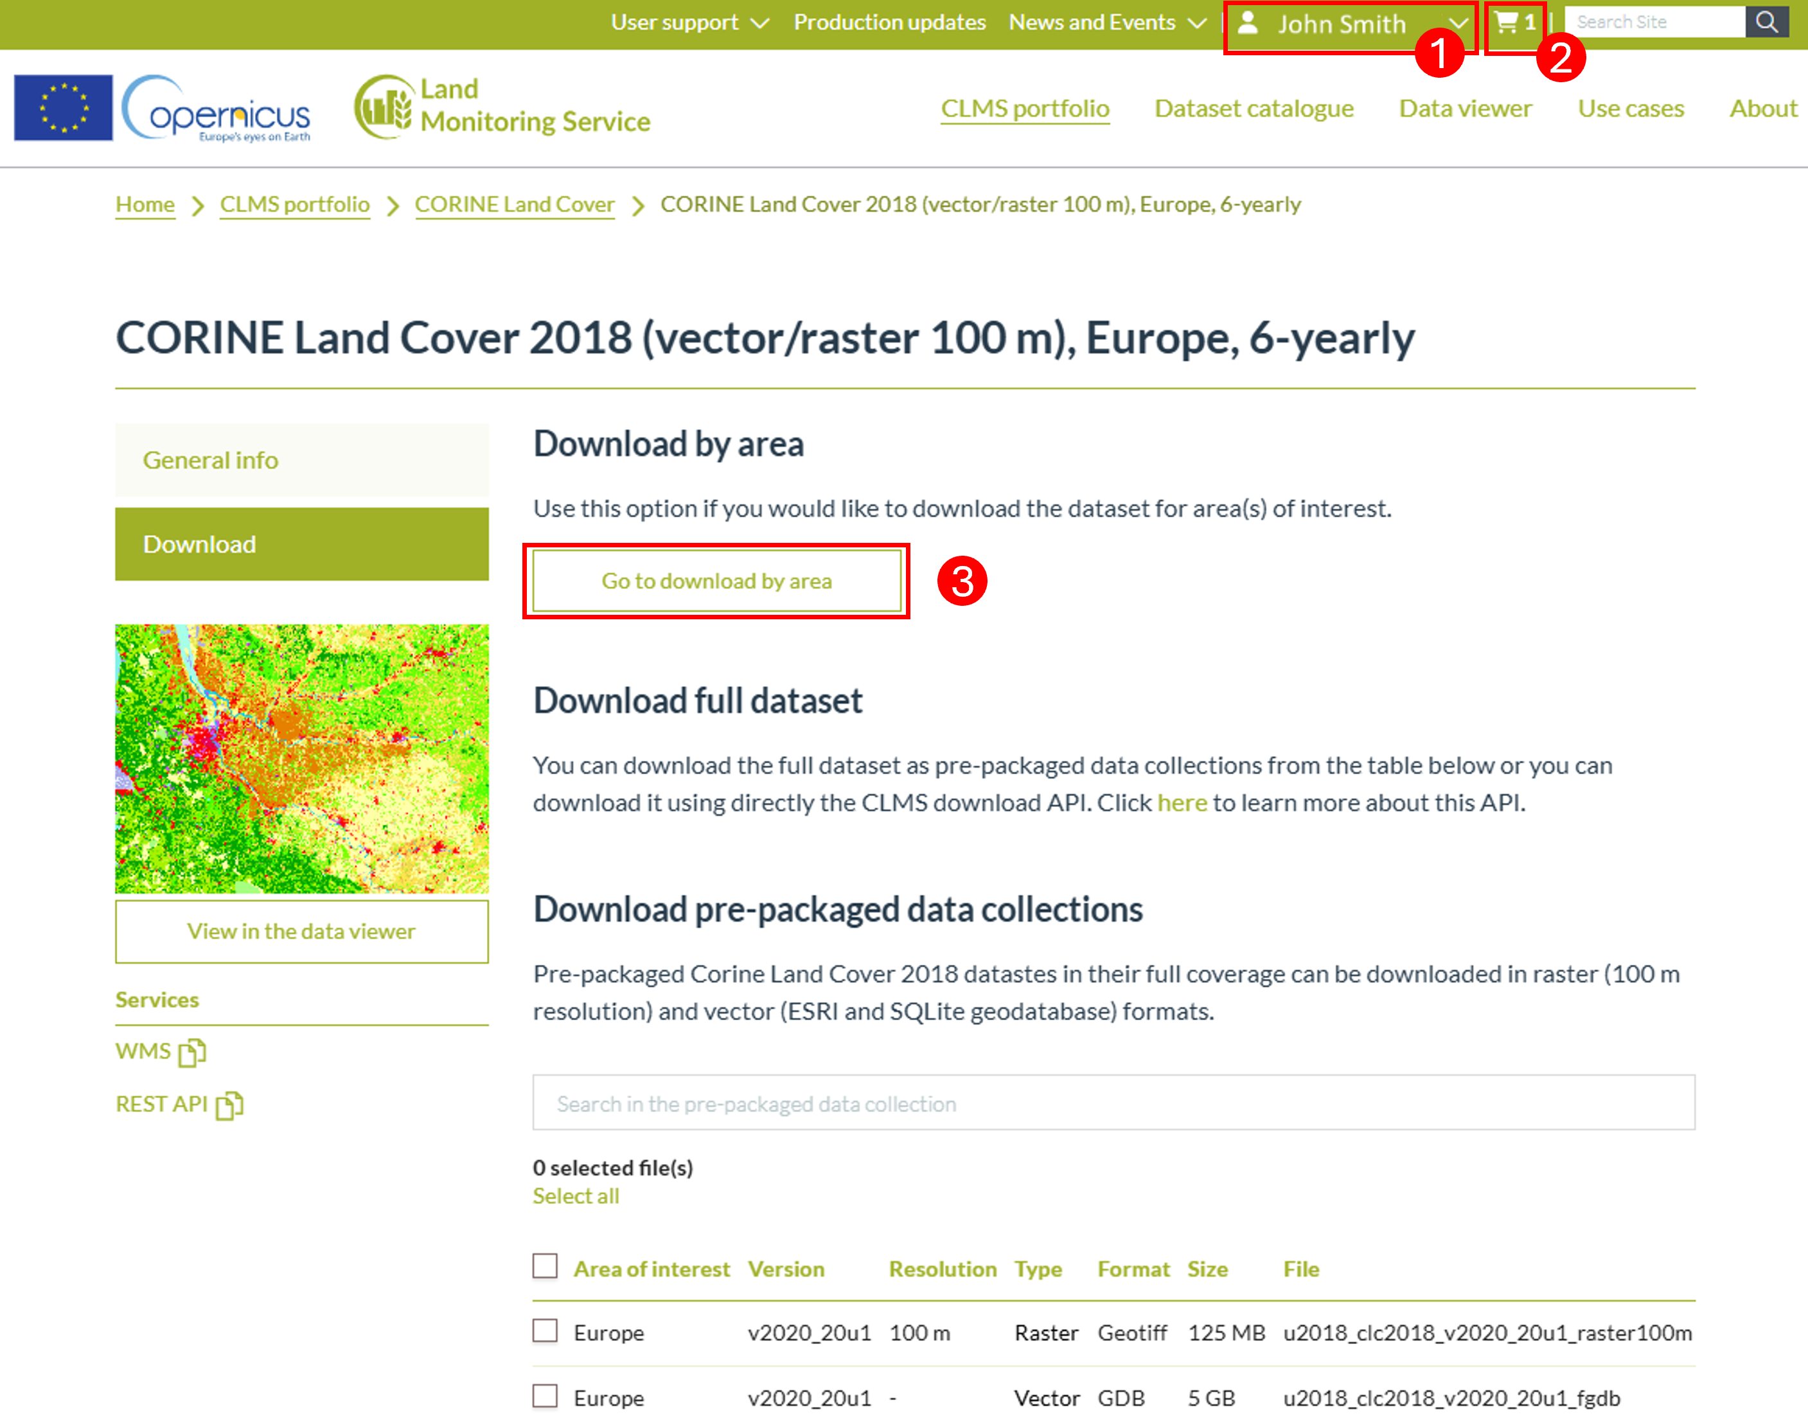
Task: Focus the pre-packaged data collection search field
Action: [x=1114, y=1103]
